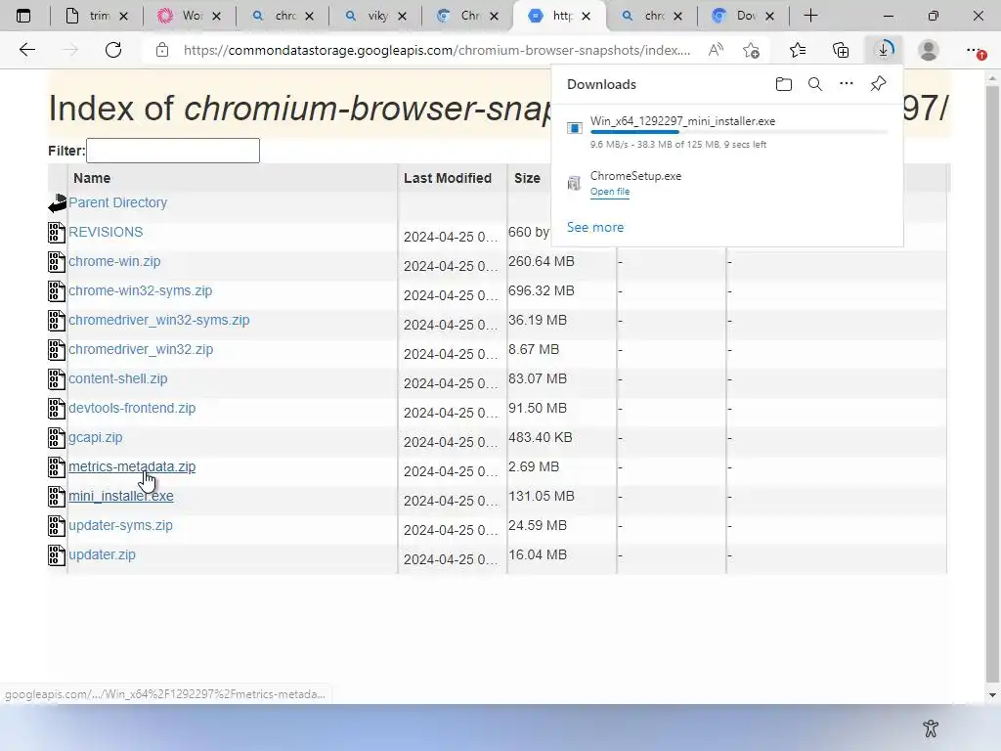Click the download progress bar for mini_installer
This screenshot has width=1001, height=751.
point(739,132)
